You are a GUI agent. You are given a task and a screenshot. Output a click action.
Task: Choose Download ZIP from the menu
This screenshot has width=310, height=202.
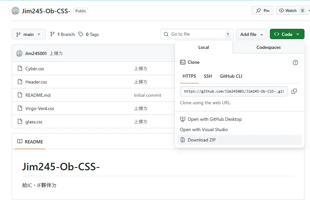click(201, 140)
